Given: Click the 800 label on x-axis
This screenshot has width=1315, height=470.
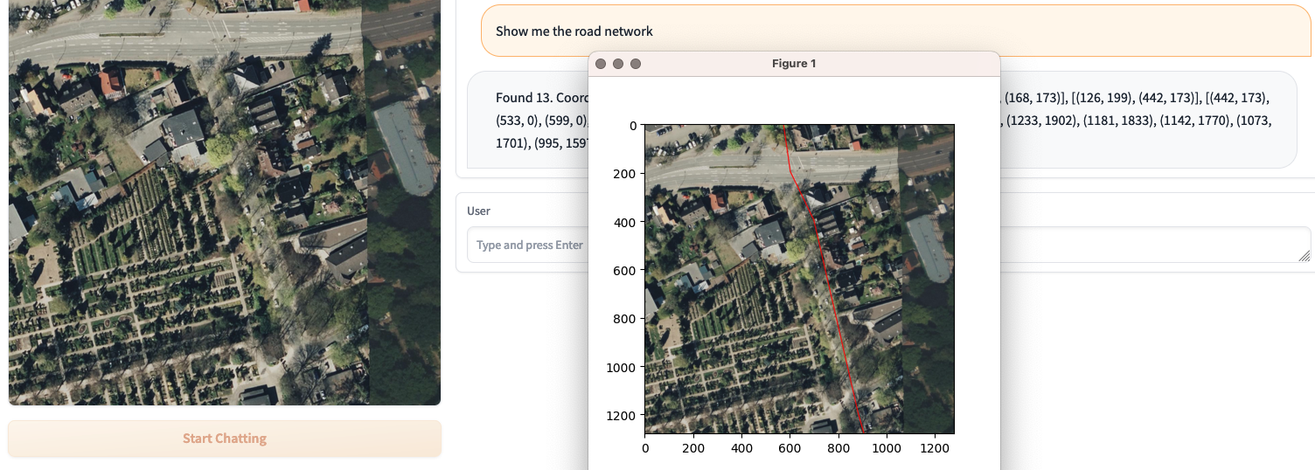Looking at the screenshot, I should click(838, 448).
